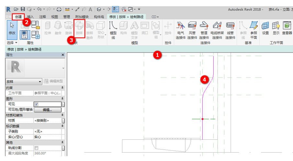Open the Manage (管理) ribbon tab
293x161 pixels.
pos(66,17)
